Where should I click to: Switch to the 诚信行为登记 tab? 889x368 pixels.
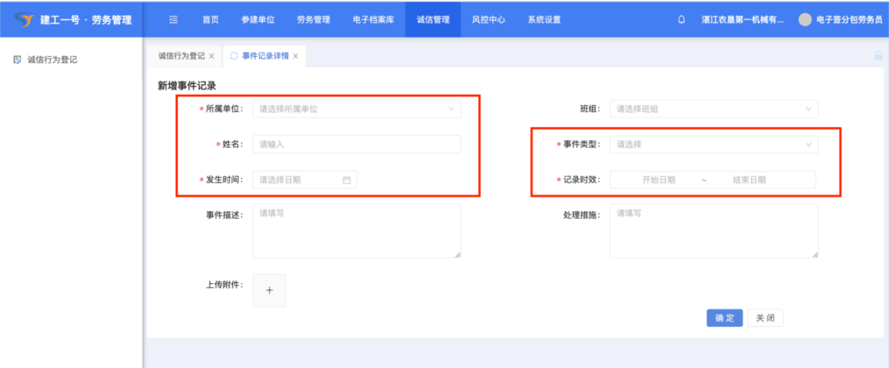[181, 56]
